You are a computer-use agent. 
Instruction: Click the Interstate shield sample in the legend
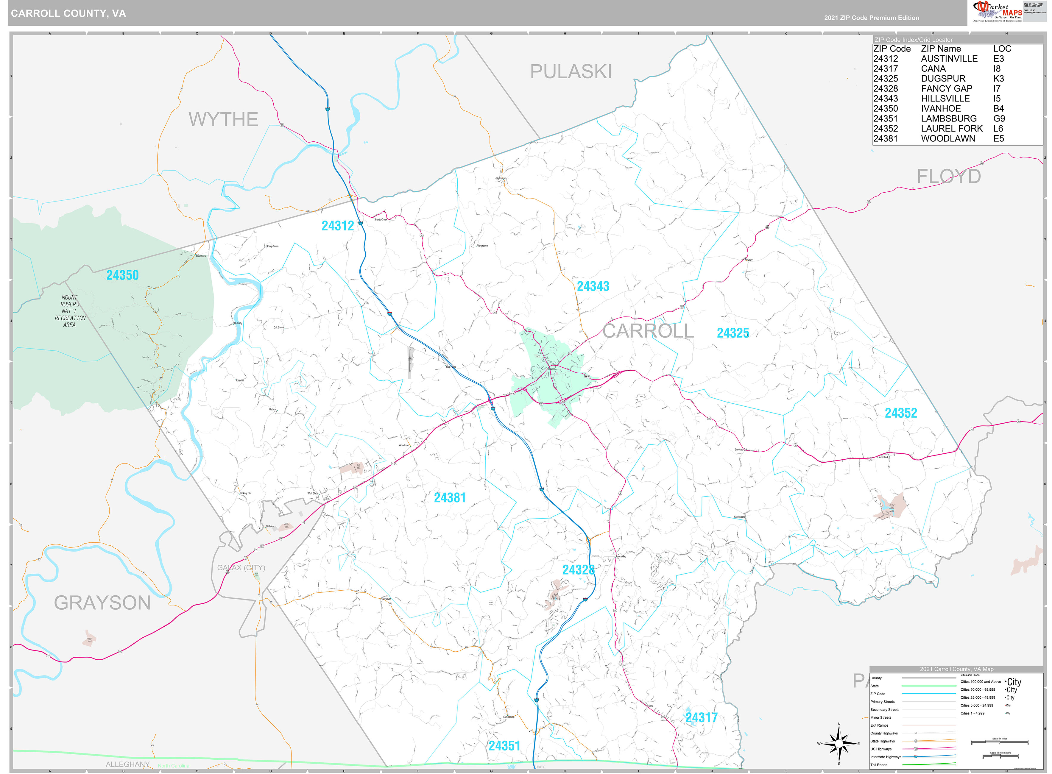pyautogui.click(x=916, y=757)
